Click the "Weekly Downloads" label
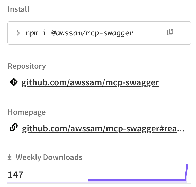 pos(49,157)
